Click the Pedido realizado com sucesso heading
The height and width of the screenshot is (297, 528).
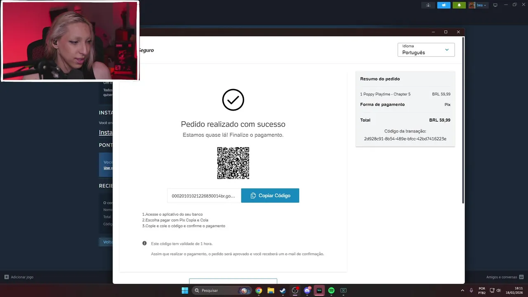pyautogui.click(x=233, y=124)
